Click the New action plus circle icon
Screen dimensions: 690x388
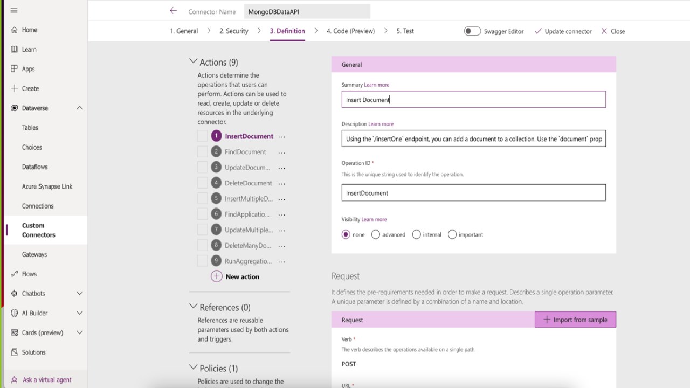tap(216, 276)
